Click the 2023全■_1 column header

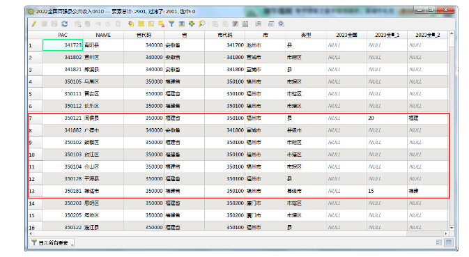(387, 35)
